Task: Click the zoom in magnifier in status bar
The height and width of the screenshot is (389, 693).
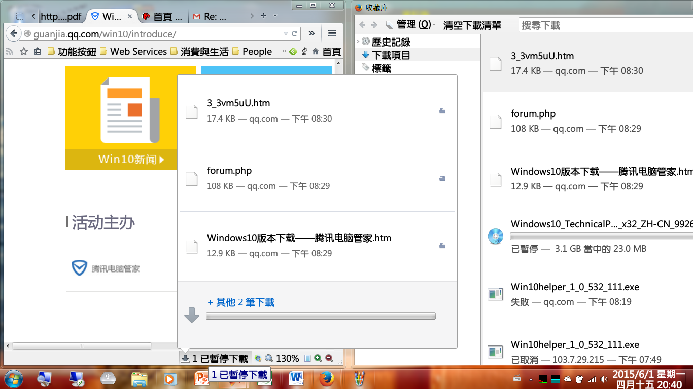Action: [318, 358]
